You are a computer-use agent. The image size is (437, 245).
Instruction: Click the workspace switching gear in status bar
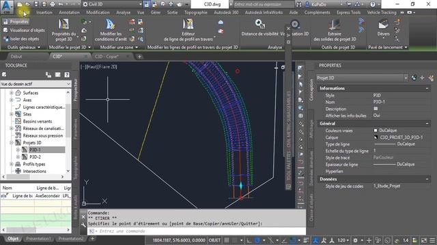coord(355,240)
